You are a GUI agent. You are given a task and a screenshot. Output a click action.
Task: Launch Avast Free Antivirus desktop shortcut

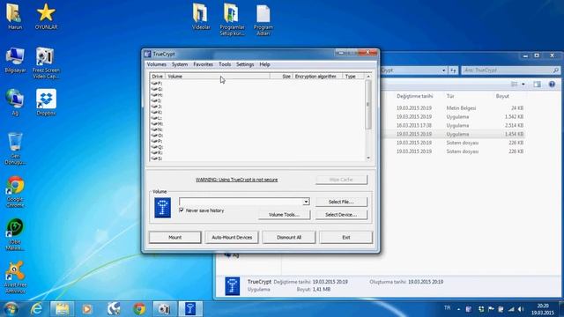pyautogui.click(x=15, y=277)
